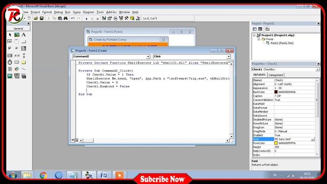Toggle Folders in Project panel
327x184 pixels.
(x=268, y=29)
